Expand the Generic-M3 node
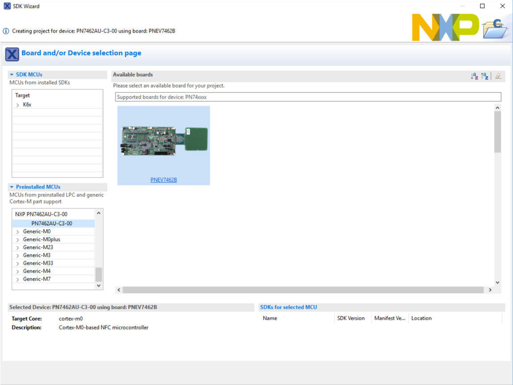 tap(17, 256)
